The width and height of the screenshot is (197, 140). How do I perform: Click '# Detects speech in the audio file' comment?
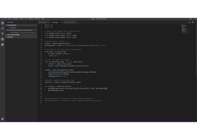click(x=60, y=80)
